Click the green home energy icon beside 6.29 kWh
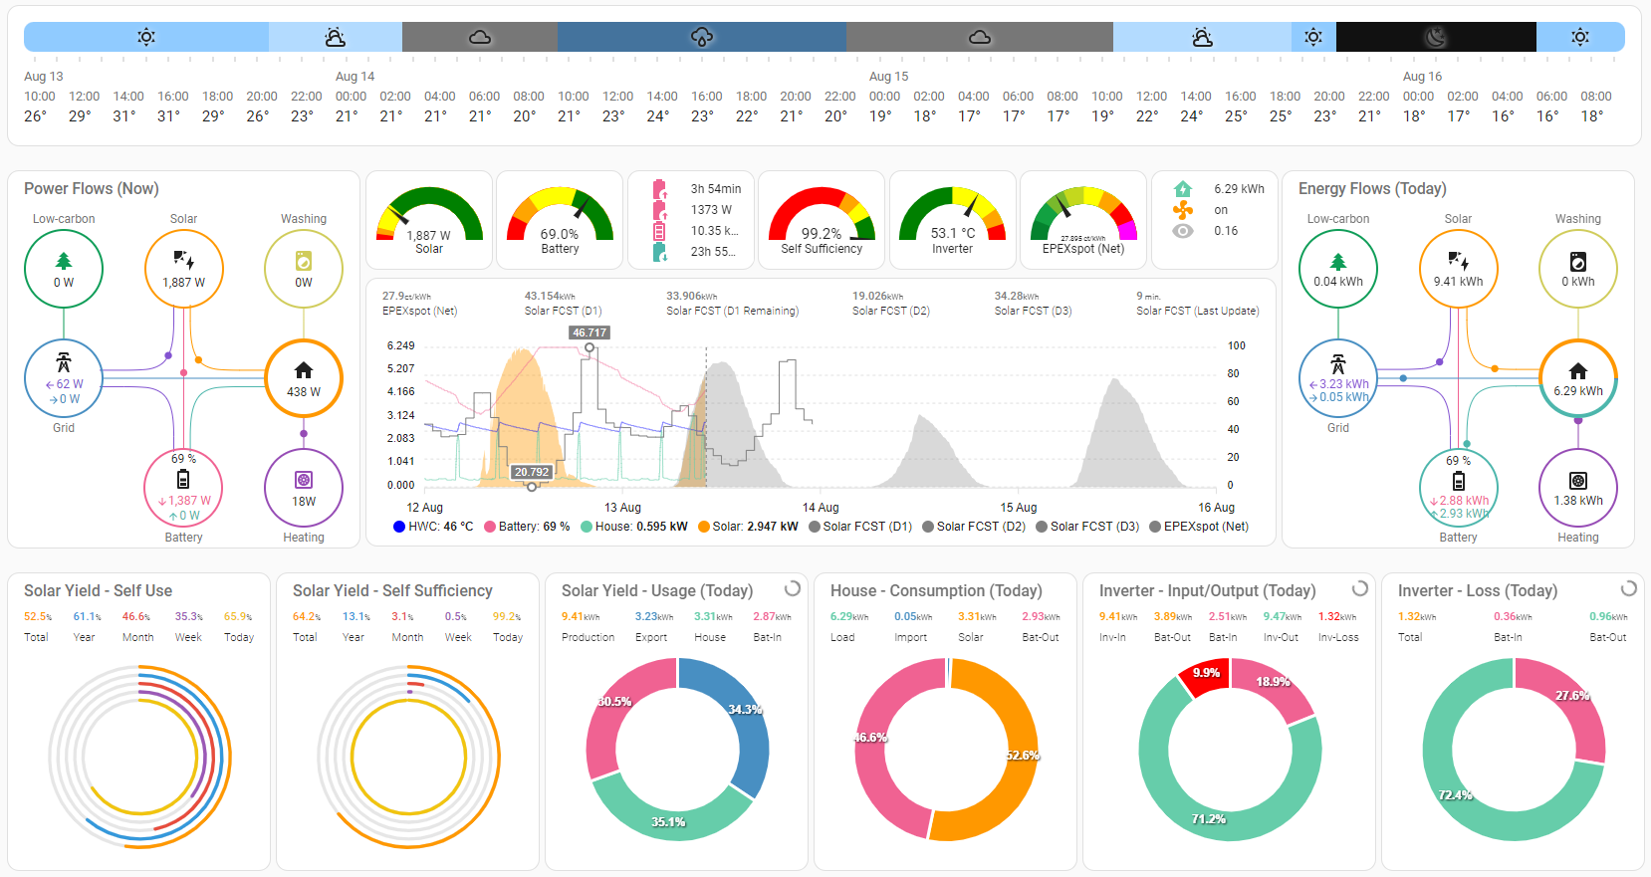The width and height of the screenshot is (1651, 877). 1183,189
